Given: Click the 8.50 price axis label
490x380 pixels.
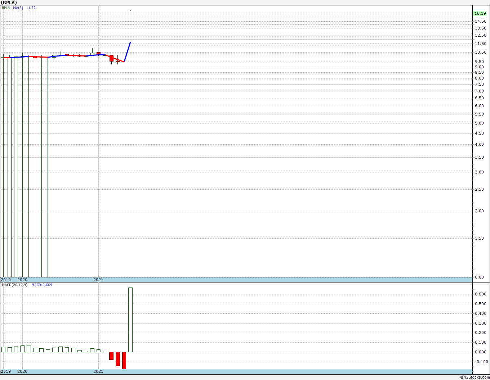Looking at the screenshot, I should point(479,72).
